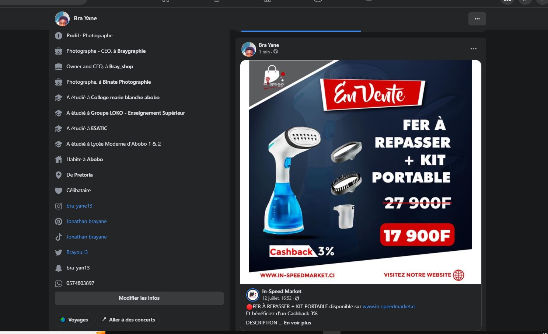The height and width of the screenshot is (334, 548).
Task: Click the WhatsApp icon beside phone number
Action: [59, 283]
